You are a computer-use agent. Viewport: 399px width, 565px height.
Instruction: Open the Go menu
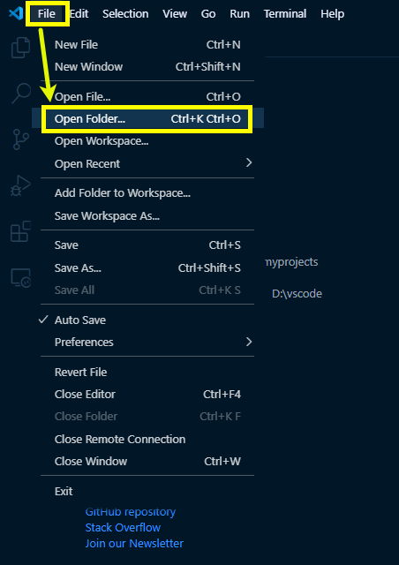(x=208, y=14)
